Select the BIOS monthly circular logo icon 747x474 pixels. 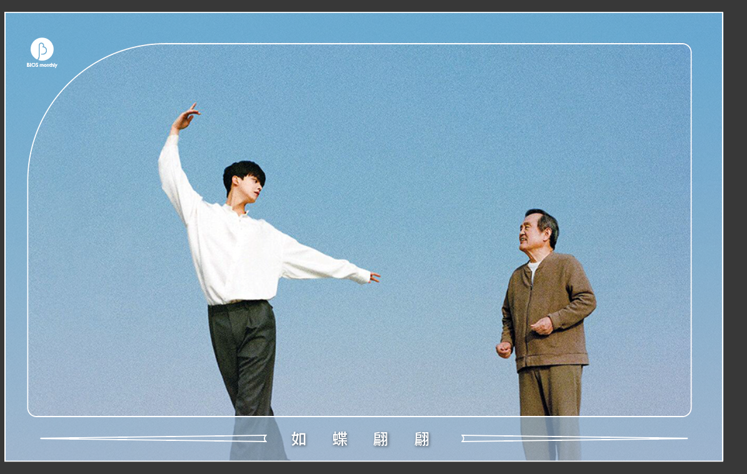click(x=42, y=49)
